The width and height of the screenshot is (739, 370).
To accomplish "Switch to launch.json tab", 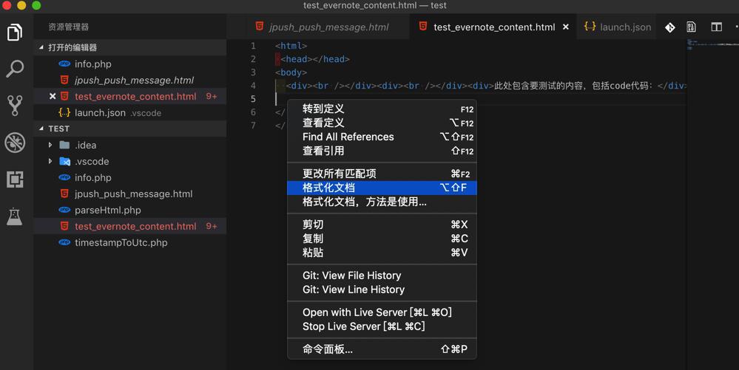I will click(x=618, y=27).
